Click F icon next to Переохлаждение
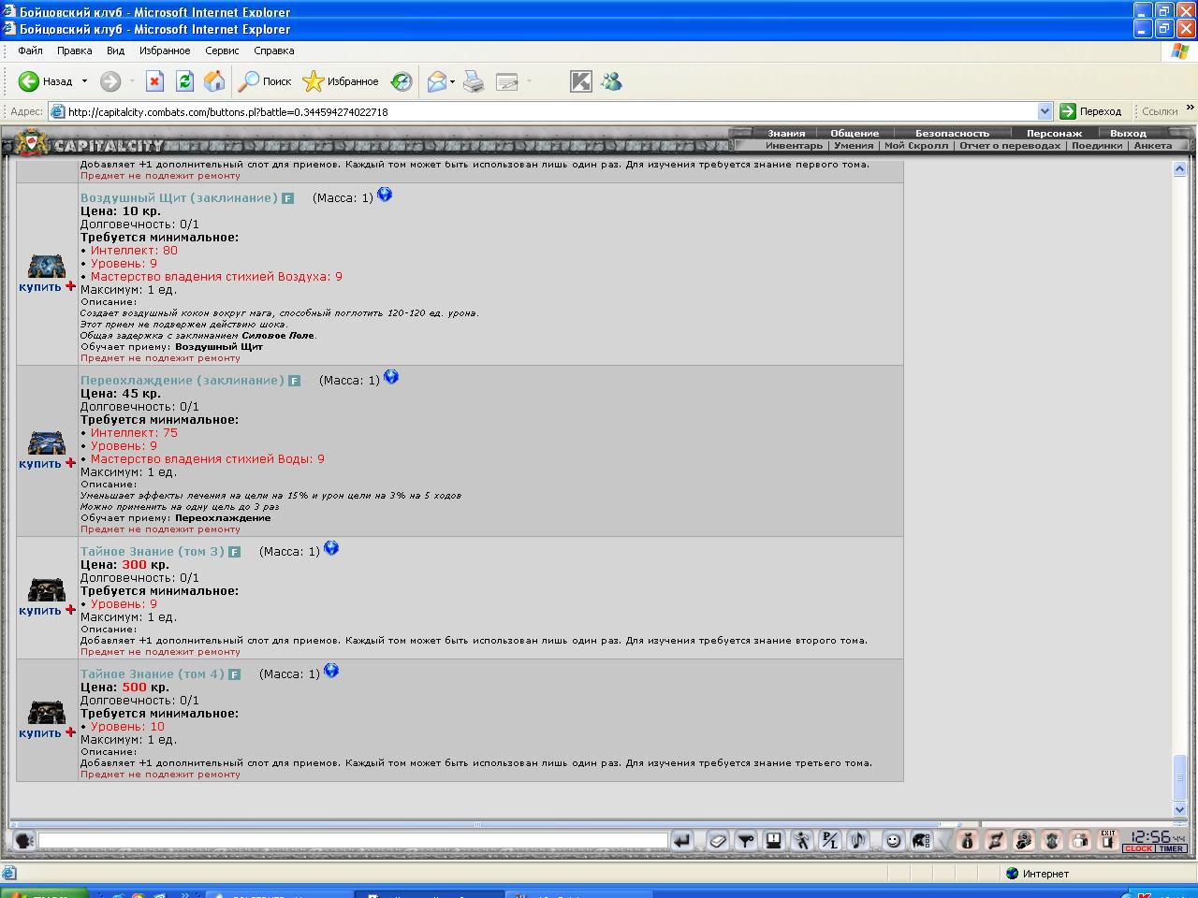The width and height of the screenshot is (1198, 898). click(x=295, y=381)
